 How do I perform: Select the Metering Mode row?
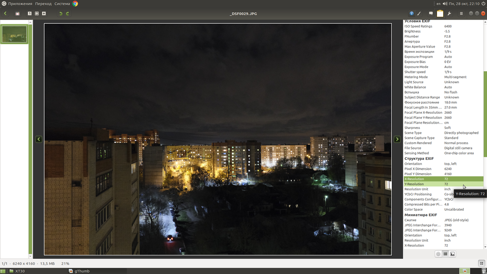pos(444,77)
